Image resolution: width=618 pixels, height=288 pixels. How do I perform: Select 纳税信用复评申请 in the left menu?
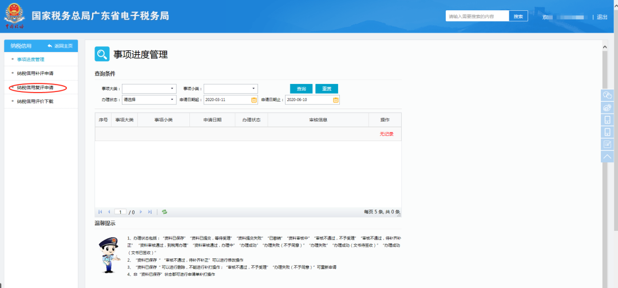[x=35, y=87]
